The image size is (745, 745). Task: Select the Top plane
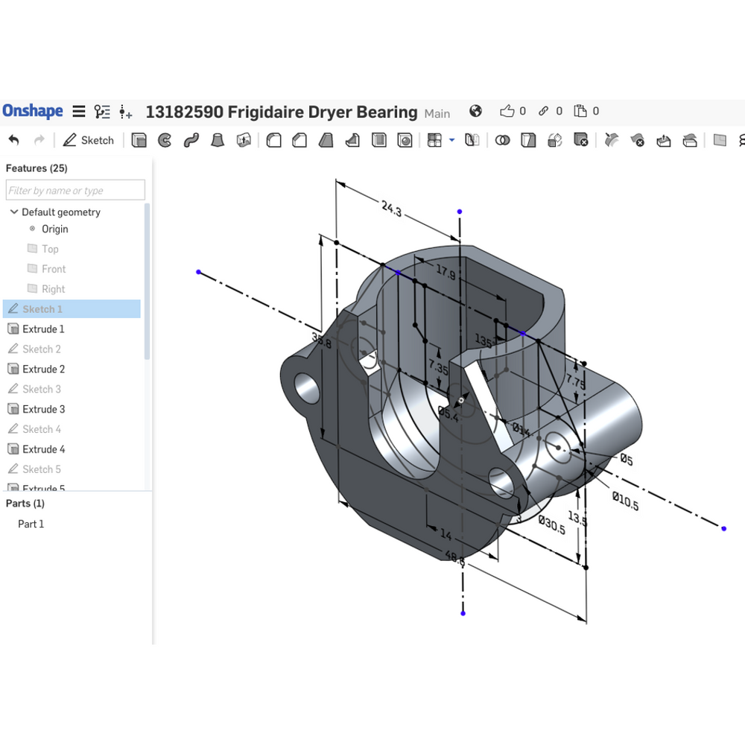(50, 249)
